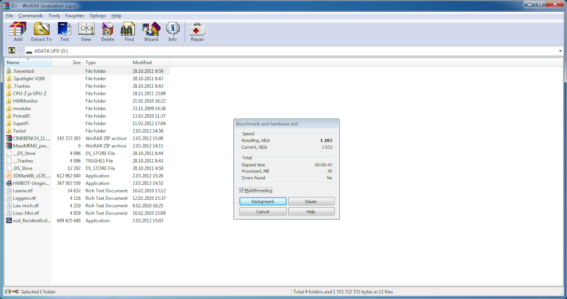Click the 145 723 303 size value

click(x=69, y=138)
